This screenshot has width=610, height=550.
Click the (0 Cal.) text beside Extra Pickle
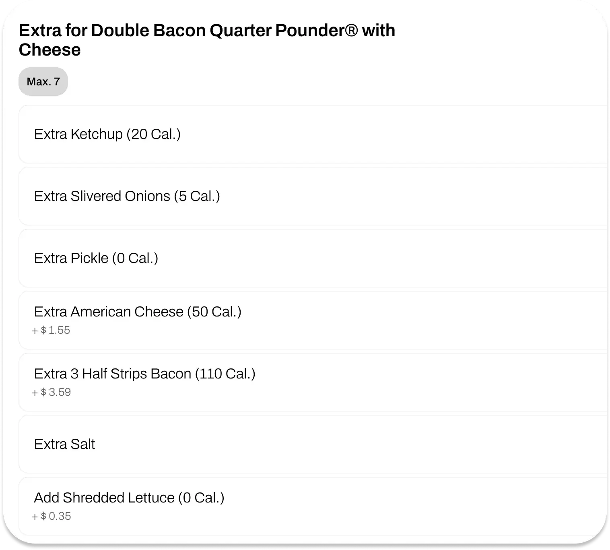click(135, 258)
